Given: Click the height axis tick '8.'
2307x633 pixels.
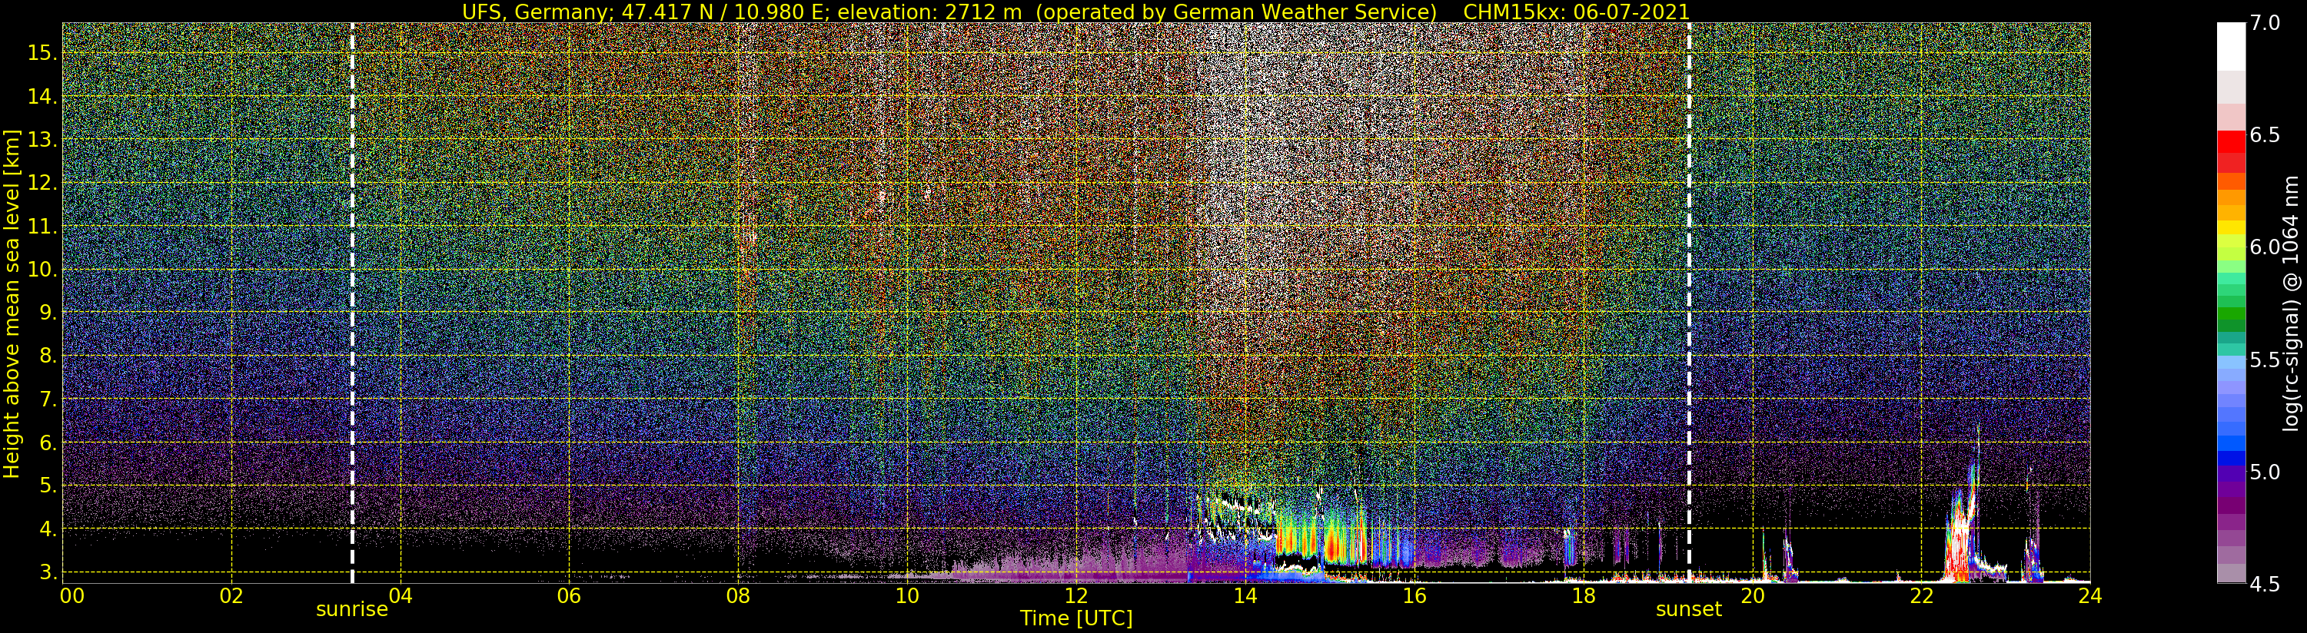Looking at the screenshot, I should (47, 356).
